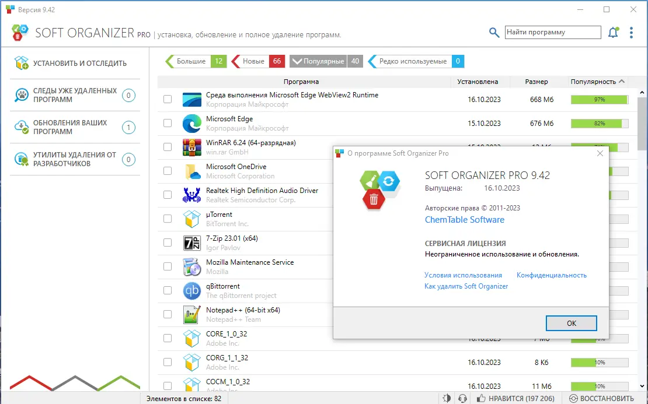The image size is (648, 404).
Task: Check the Notepad++ checkbox
Action: coord(168,314)
